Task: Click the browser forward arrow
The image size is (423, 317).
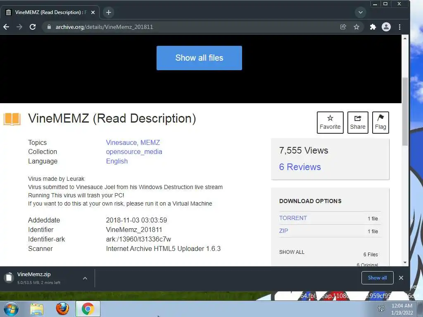Action: pyautogui.click(x=19, y=27)
